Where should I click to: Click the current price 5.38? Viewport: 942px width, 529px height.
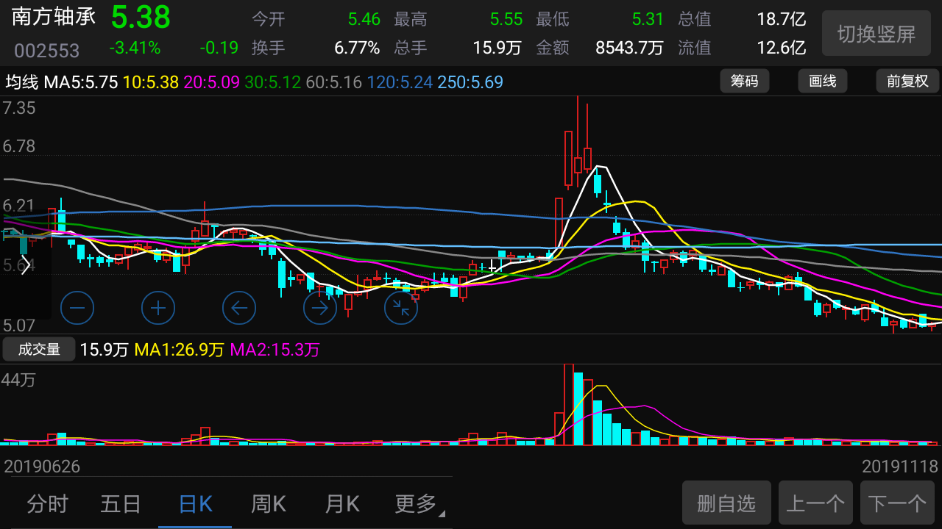[x=141, y=17]
